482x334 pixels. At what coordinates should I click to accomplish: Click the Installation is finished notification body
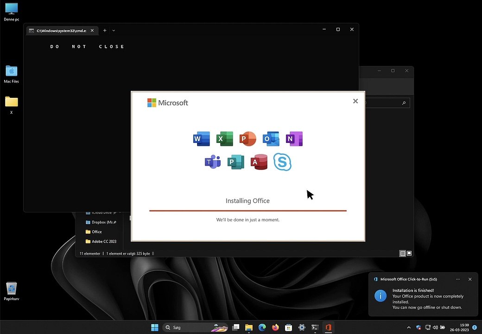point(428,299)
